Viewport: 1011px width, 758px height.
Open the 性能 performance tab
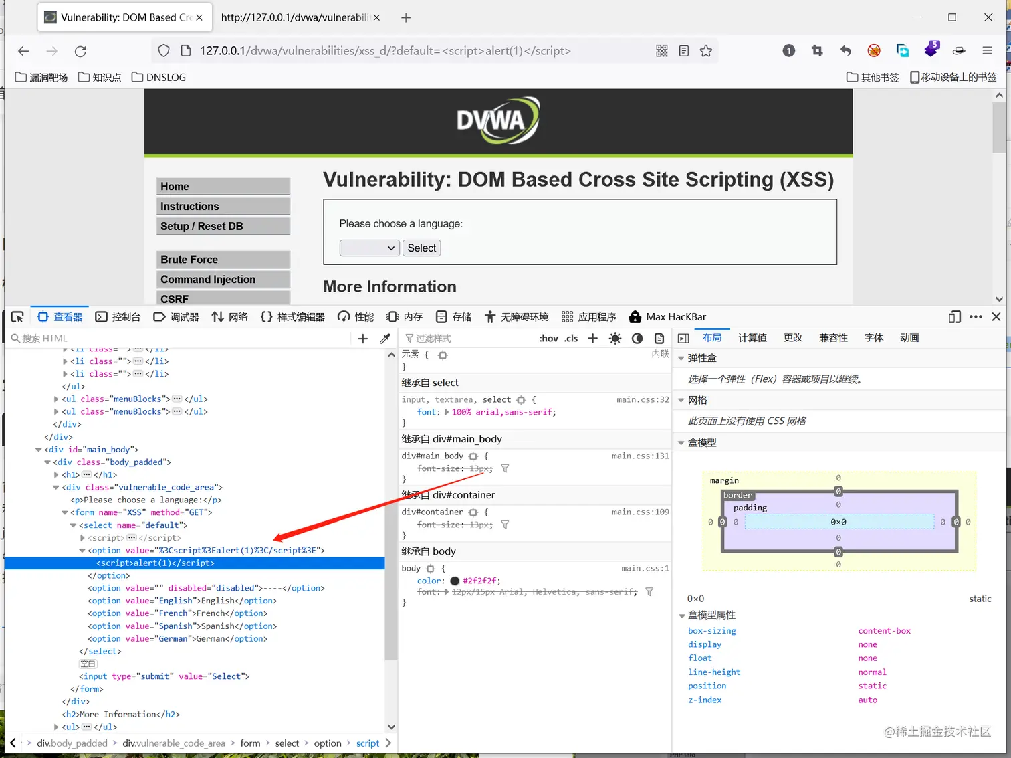356,317
